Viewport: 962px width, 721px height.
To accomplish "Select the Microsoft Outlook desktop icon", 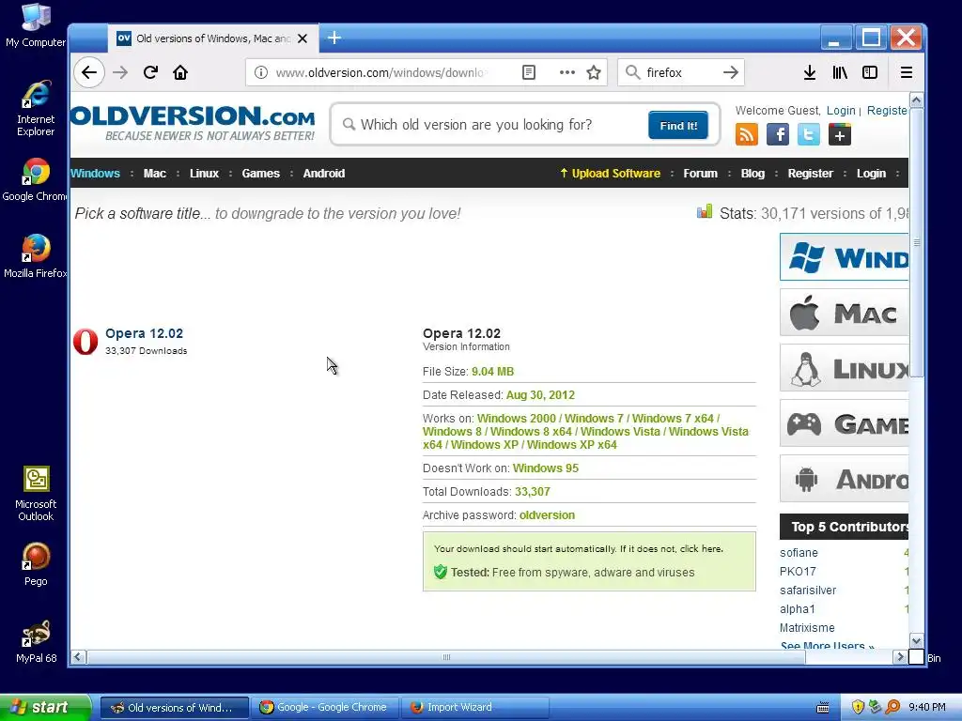I will 36,494.
